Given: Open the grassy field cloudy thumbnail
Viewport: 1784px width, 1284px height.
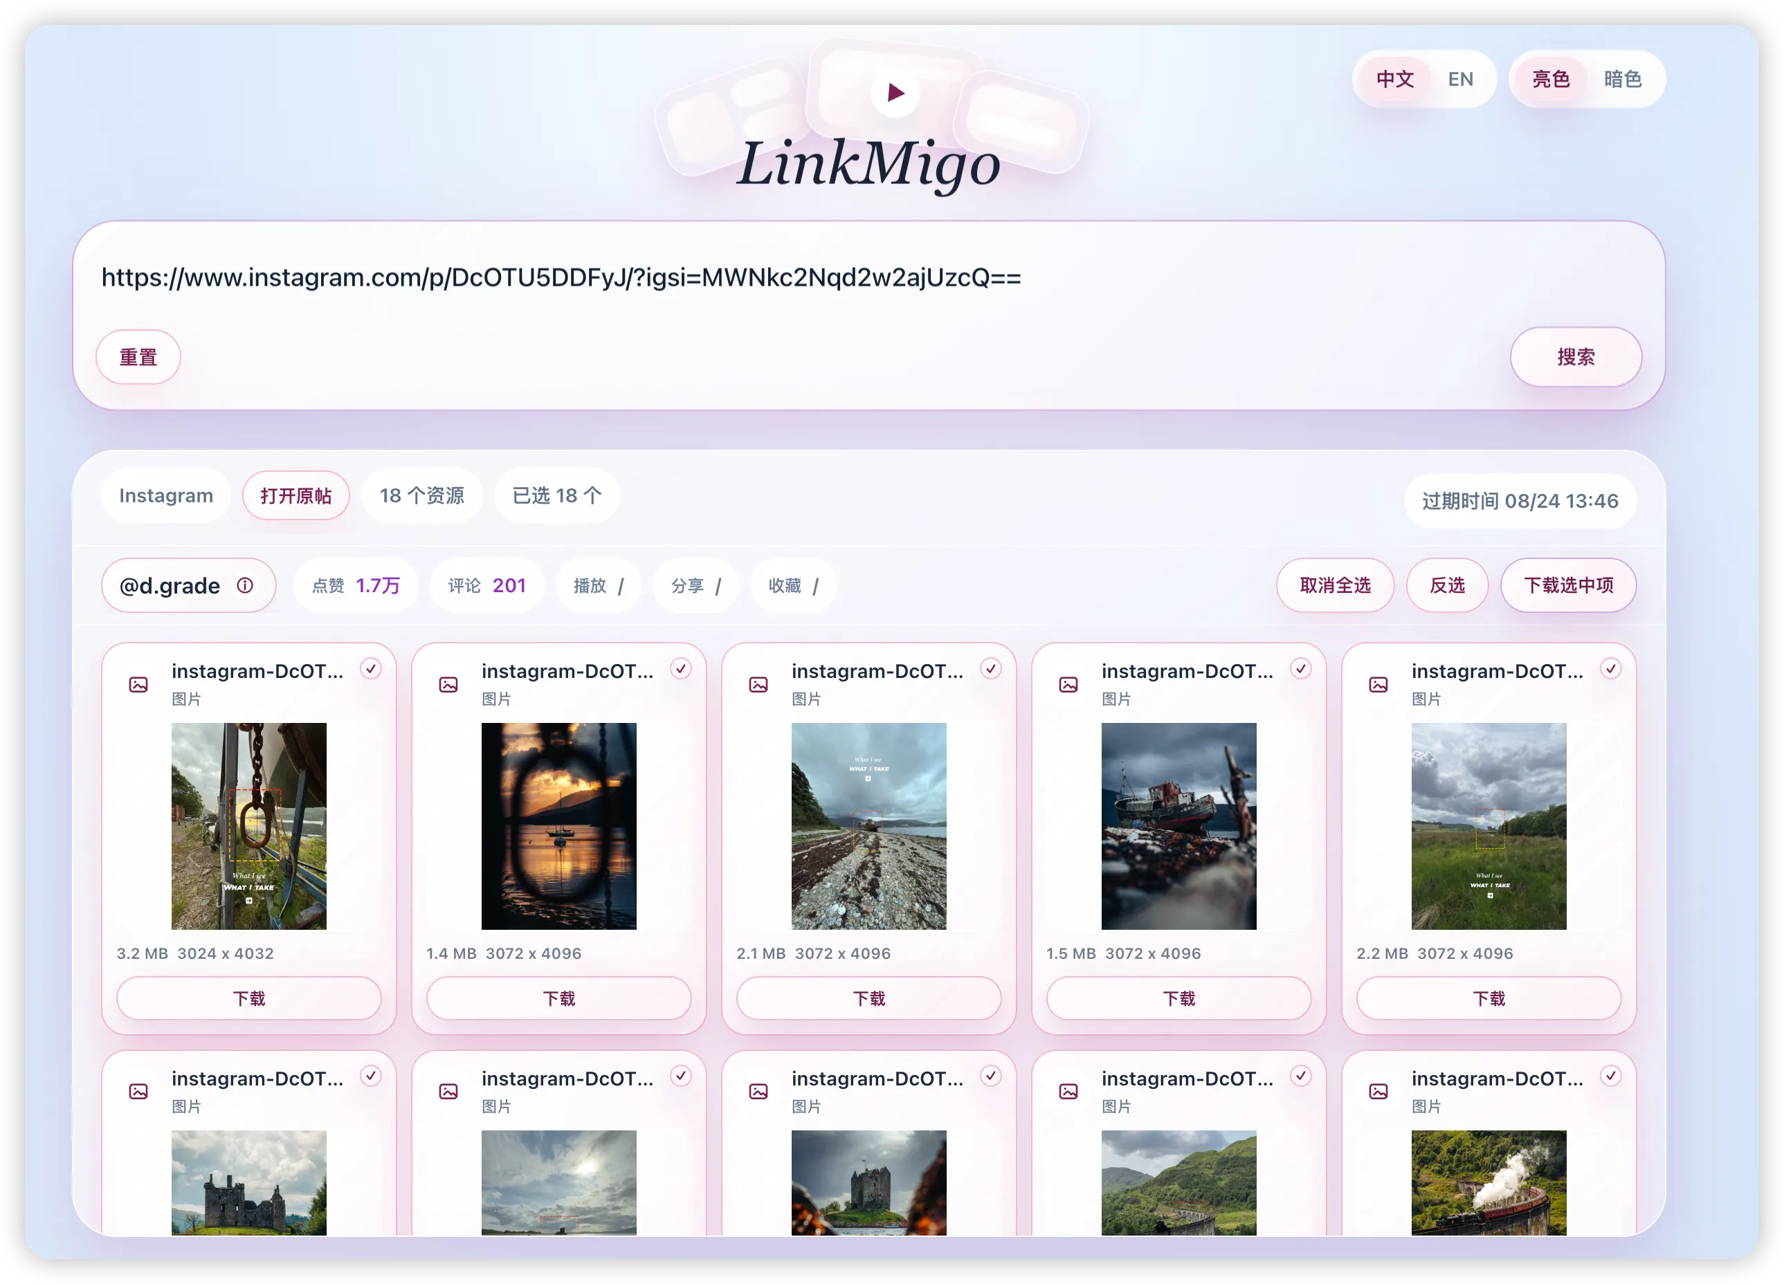Looking at the screenshot, I should coord(1489,827).
